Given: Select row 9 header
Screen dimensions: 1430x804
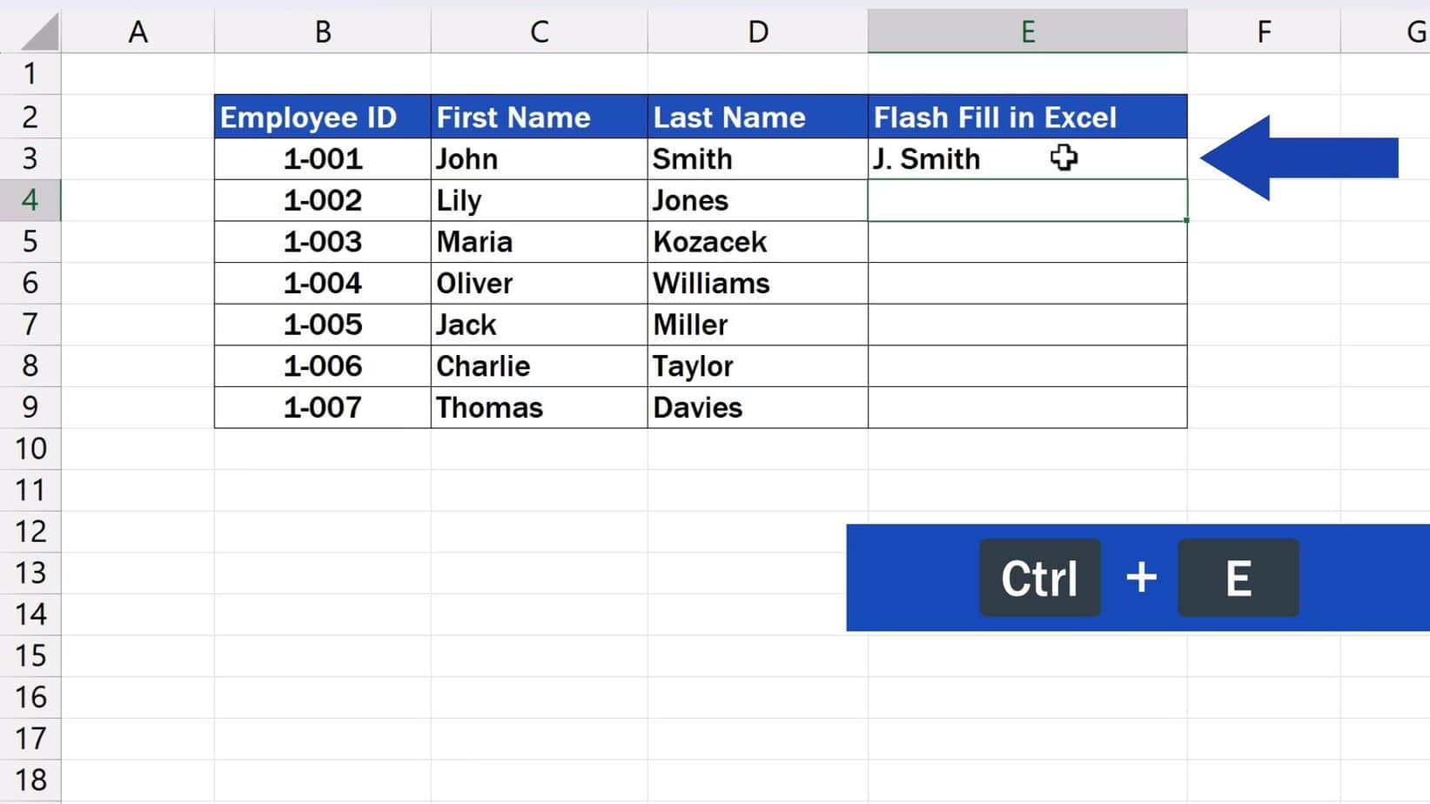Looking at the screenshot, I should pos(30,407).
